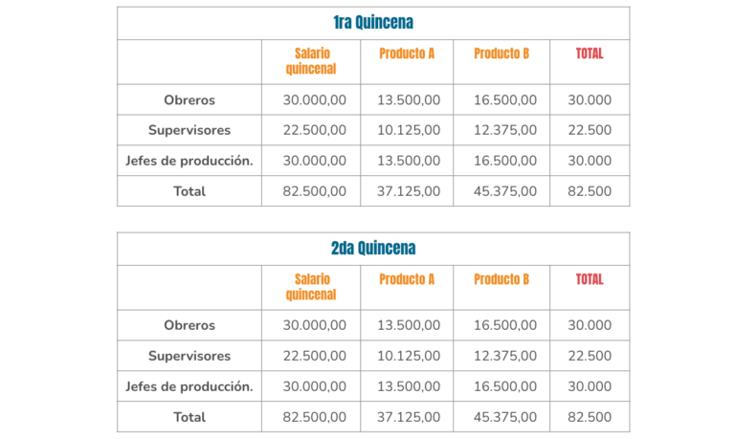
Task: Click 82.500,00 salary total in second table
Action: click(x=315, y=417)
